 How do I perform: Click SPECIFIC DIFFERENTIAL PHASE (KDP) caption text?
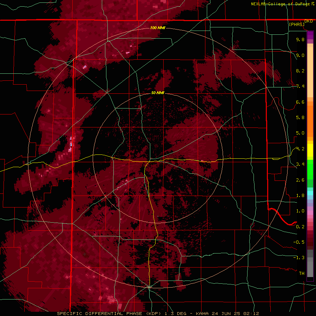pos(110,314)
